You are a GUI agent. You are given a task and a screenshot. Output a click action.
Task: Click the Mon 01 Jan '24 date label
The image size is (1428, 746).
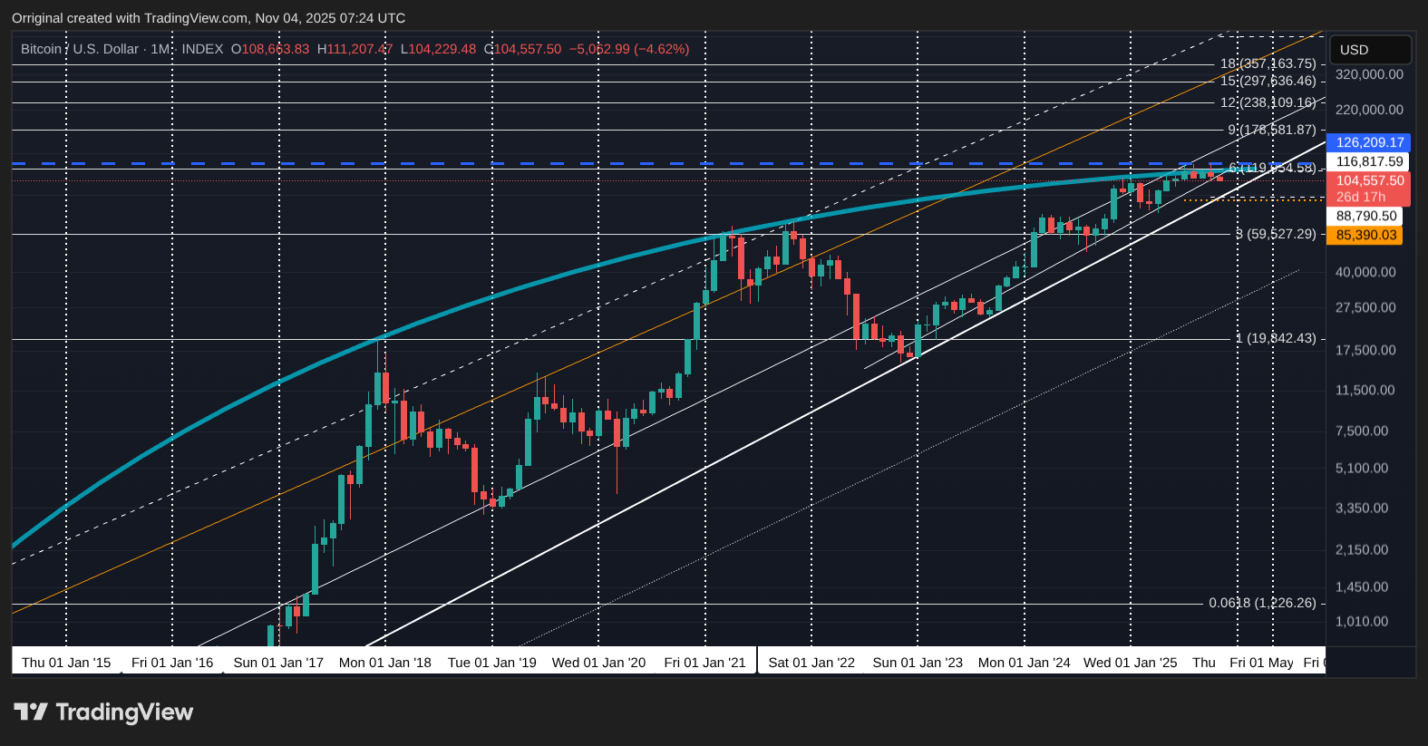[1025, 663]
